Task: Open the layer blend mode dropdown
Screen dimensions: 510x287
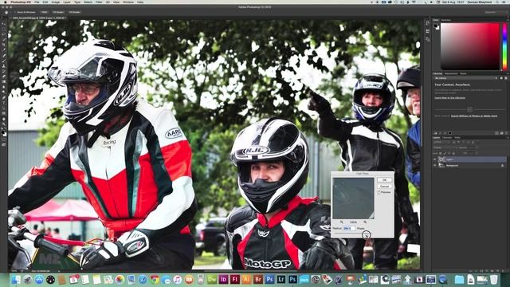Action: pos(445,147)
